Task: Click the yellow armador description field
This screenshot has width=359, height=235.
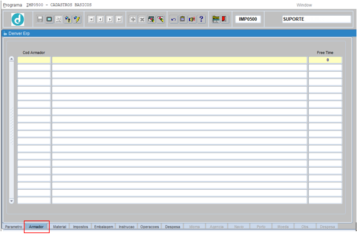Action: pos(179,60)
